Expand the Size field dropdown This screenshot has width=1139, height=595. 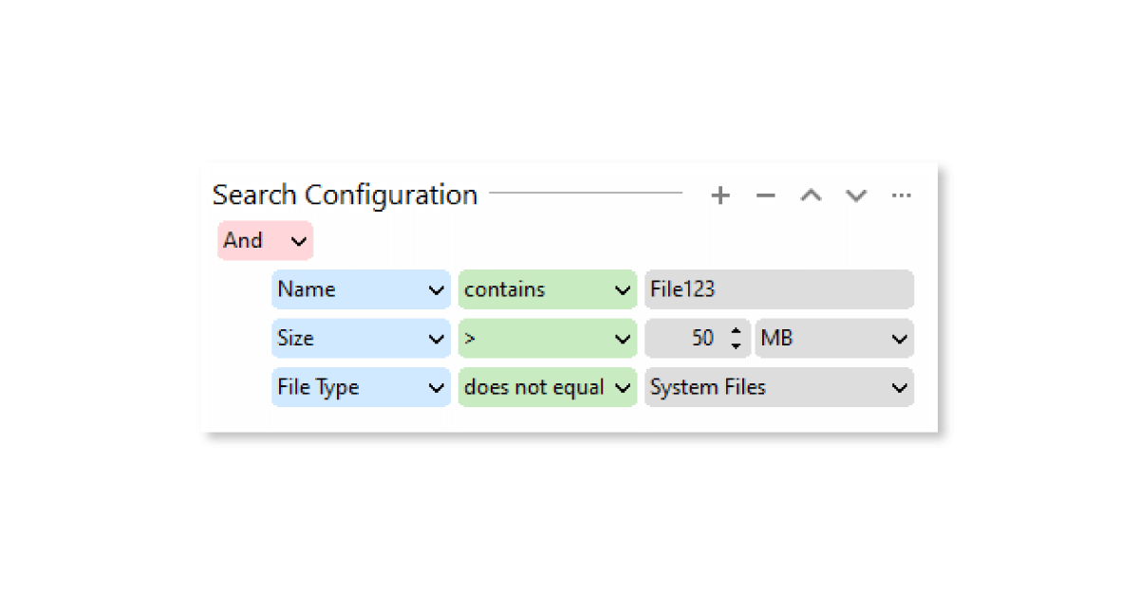tap(361, 339)
